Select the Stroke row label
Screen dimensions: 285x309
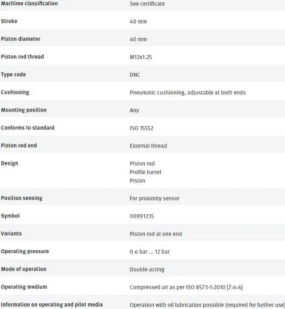click(x=9, y=21)
